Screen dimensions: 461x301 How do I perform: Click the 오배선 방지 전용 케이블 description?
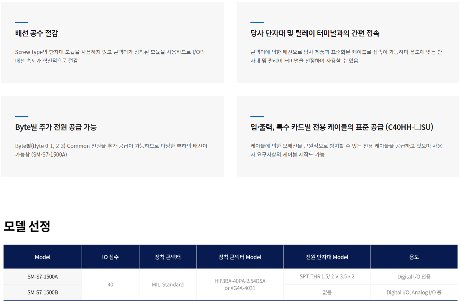pyautogui.click(x=346, y=150)
